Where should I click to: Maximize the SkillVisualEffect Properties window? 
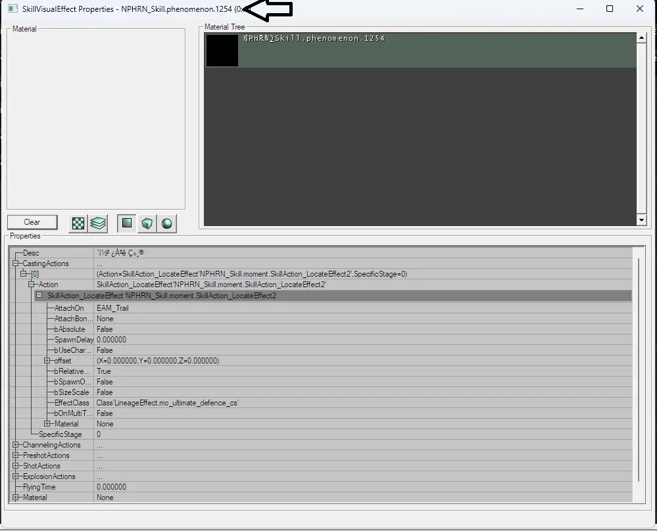click(x=610, y=9)
